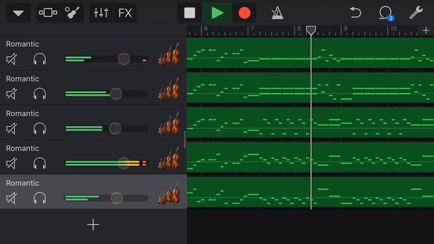Click volume knob of second Romantic track
The image size is (434, 244).
pyautogui.click(x=116, y=94)
